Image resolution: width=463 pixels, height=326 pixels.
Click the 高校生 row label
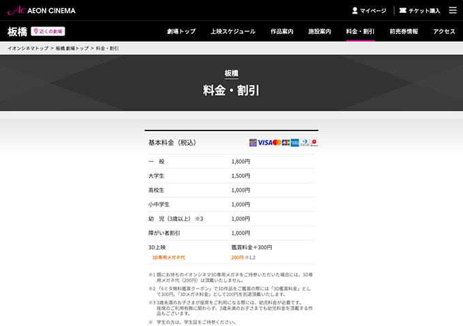coord(156,190)
